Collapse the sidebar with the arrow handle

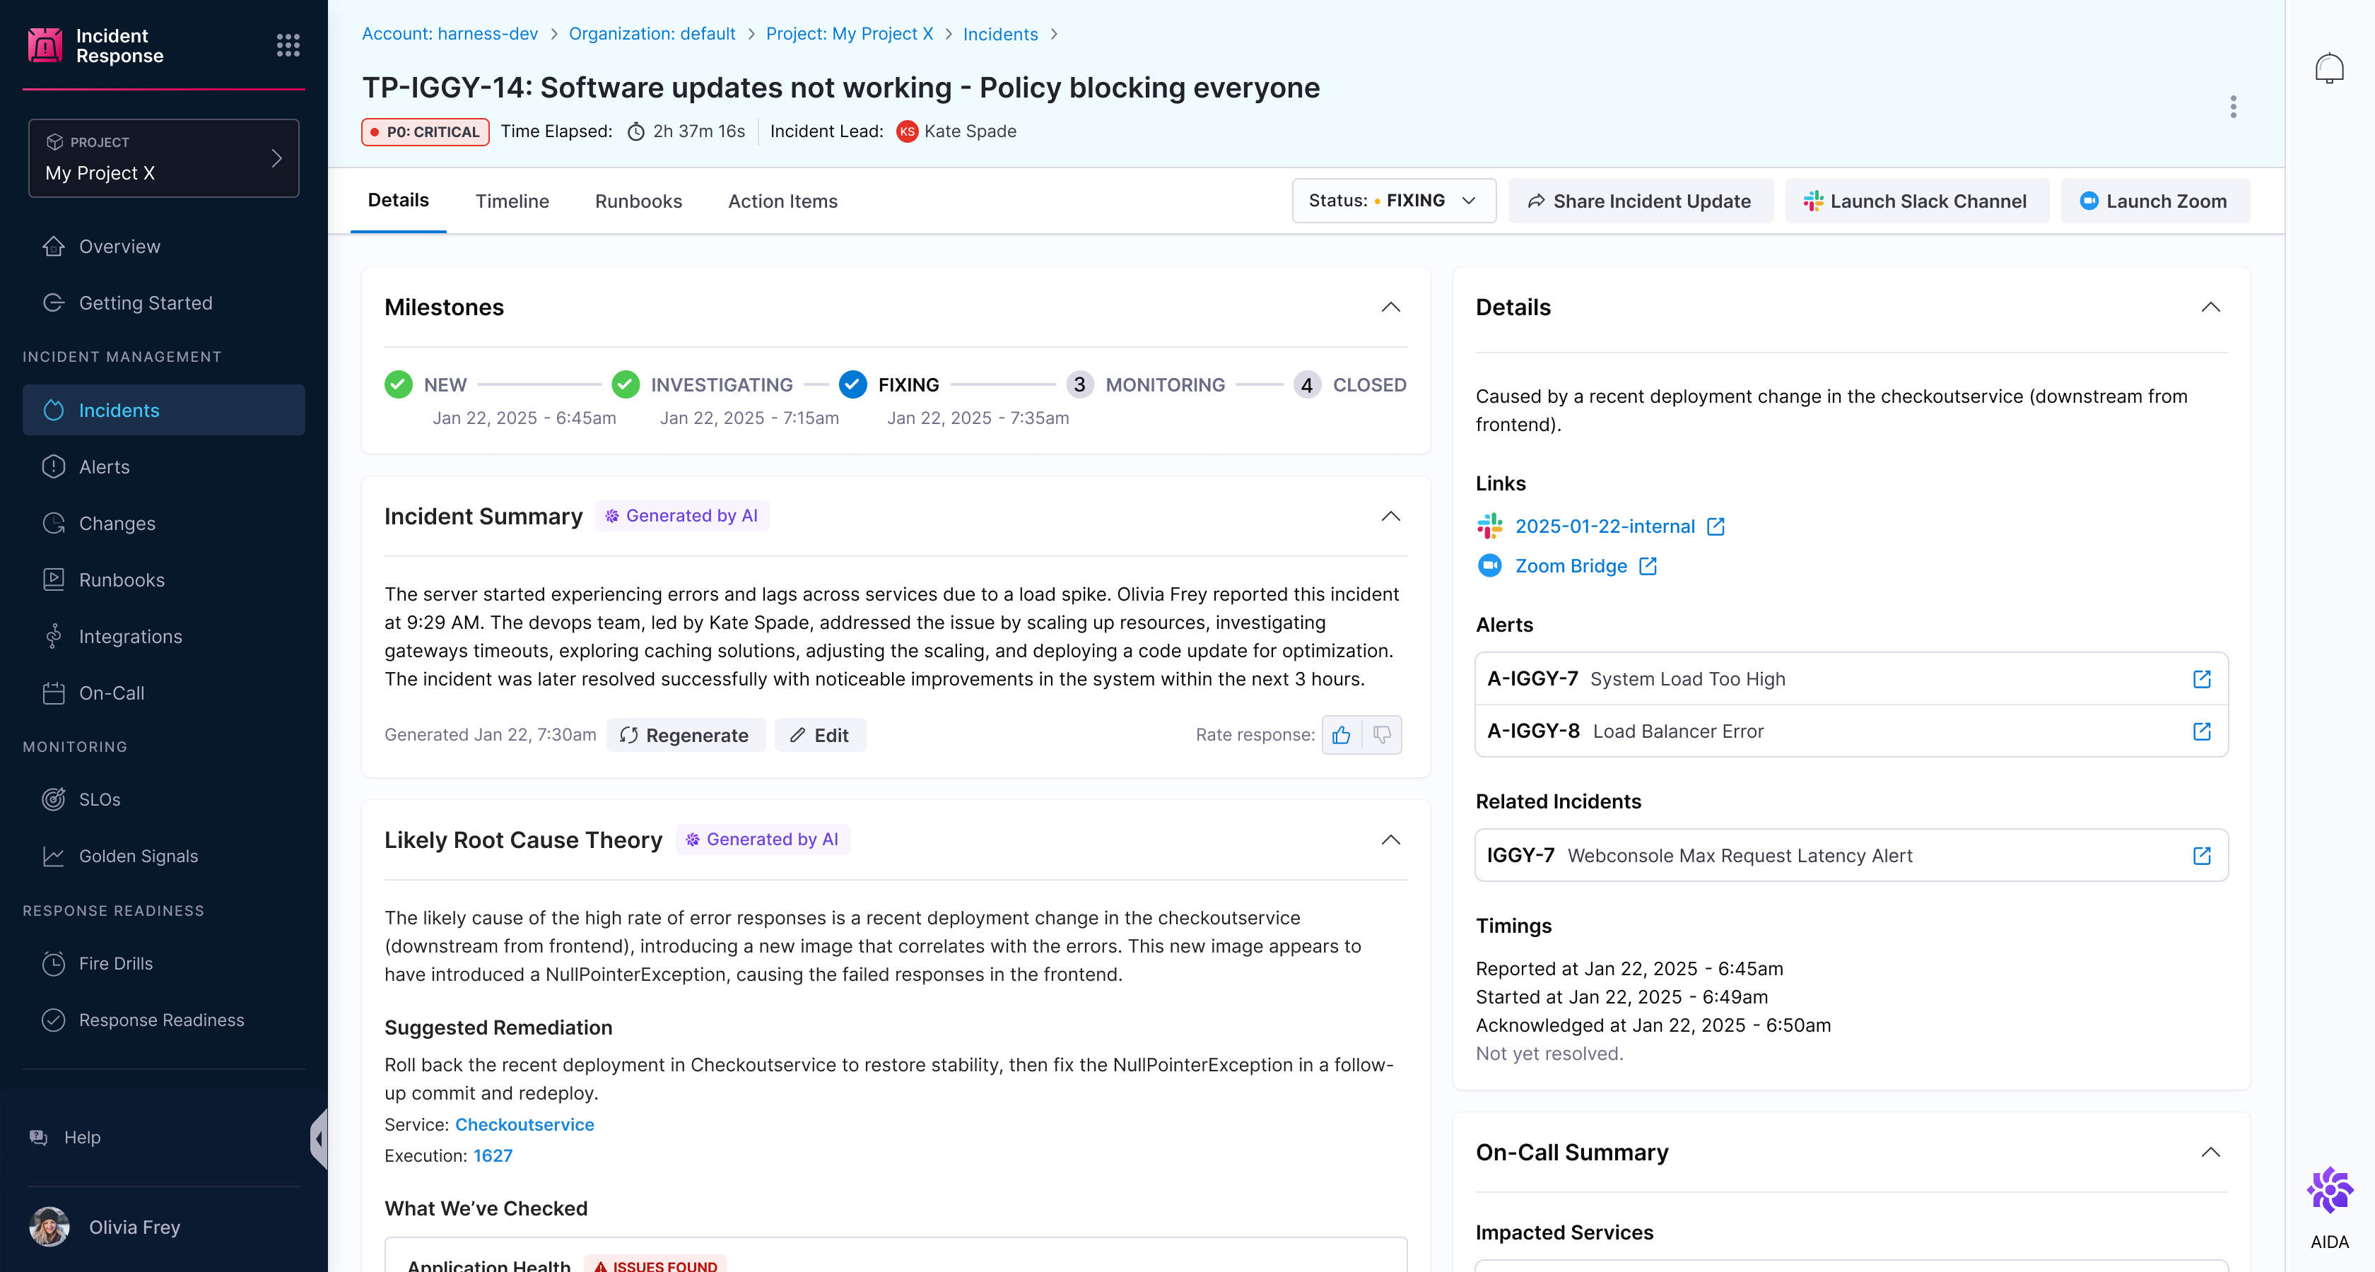tap(319, 1139)
